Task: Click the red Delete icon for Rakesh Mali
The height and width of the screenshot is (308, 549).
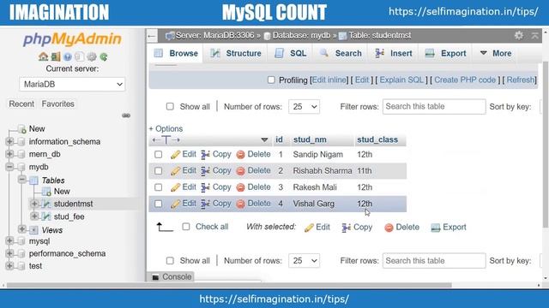Action: click(x=240, y=187)
